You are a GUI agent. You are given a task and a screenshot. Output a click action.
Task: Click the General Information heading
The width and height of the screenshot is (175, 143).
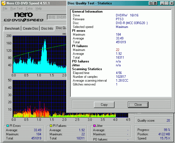coord(87,12)
